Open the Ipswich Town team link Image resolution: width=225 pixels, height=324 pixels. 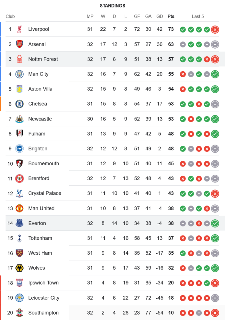pyautogui.click(x=43, y=283)
